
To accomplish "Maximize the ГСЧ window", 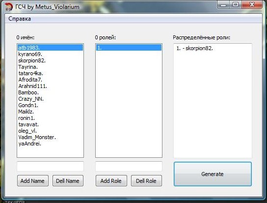I will [236, 4].
